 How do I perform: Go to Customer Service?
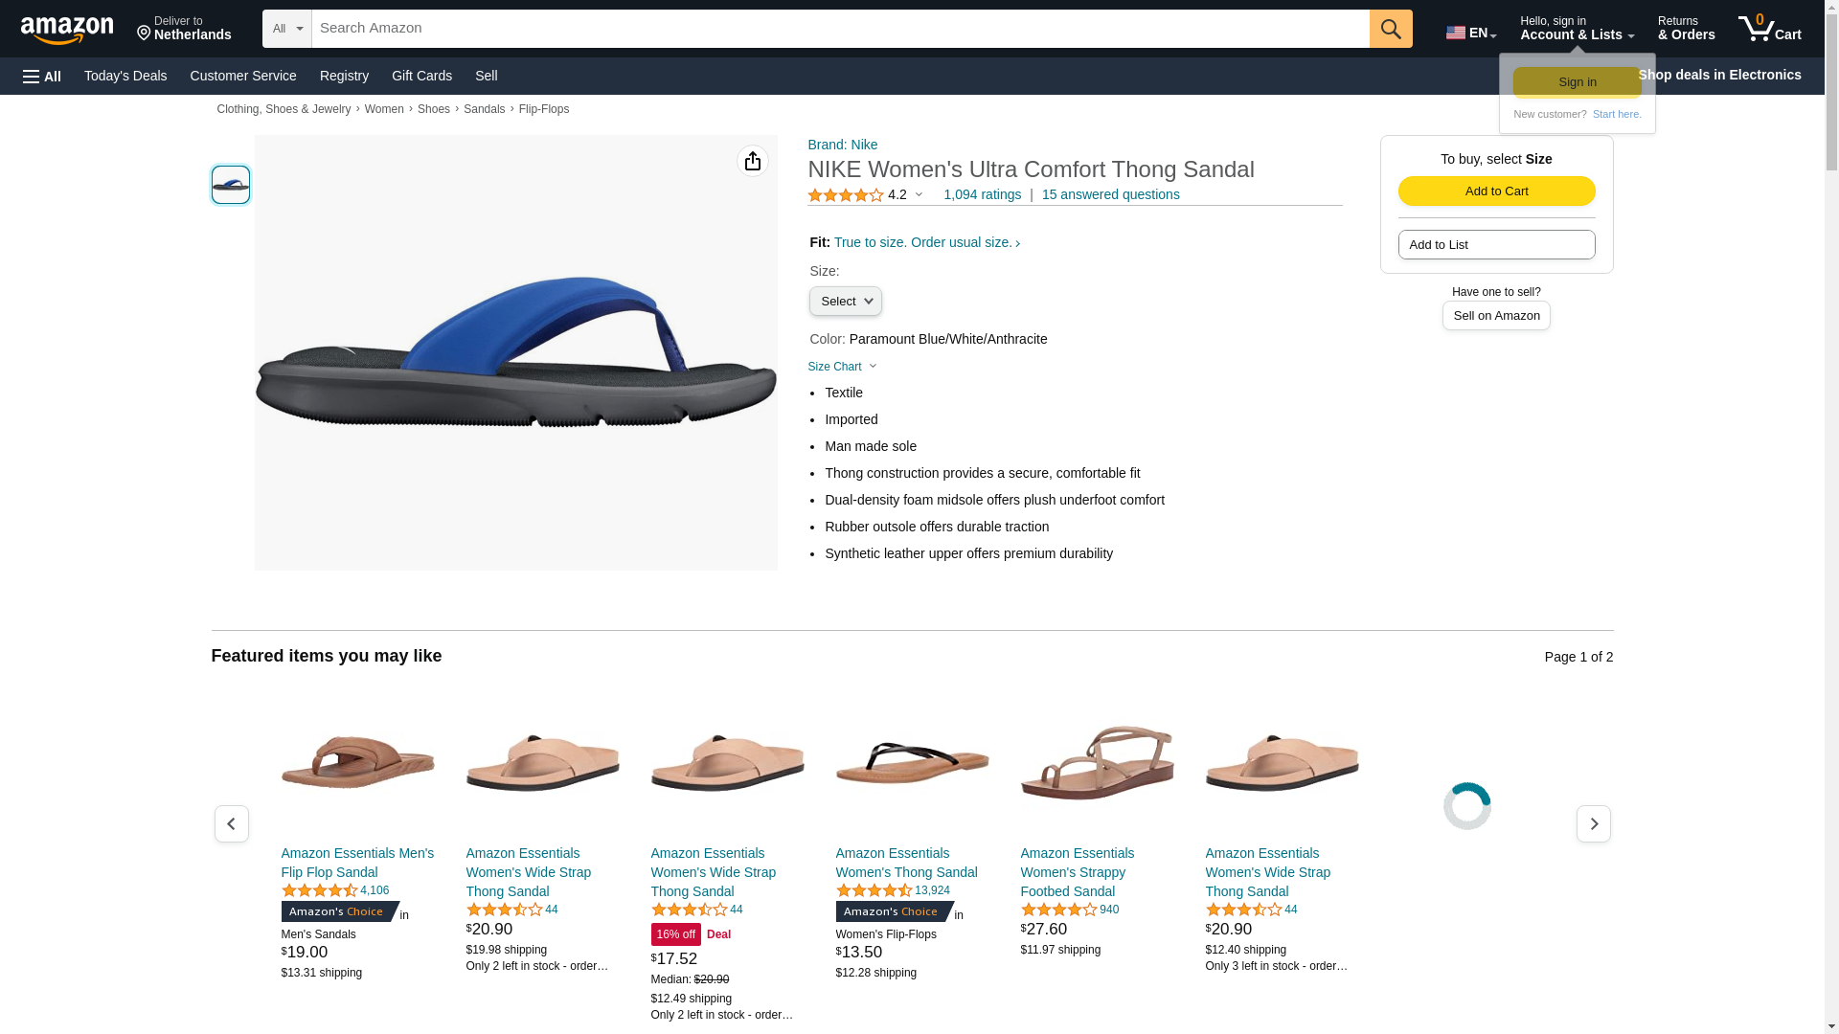point(243,76)
